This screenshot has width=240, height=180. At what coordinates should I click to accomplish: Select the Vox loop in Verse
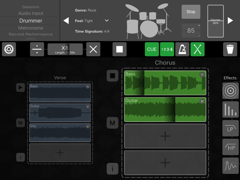click(60, 133)
